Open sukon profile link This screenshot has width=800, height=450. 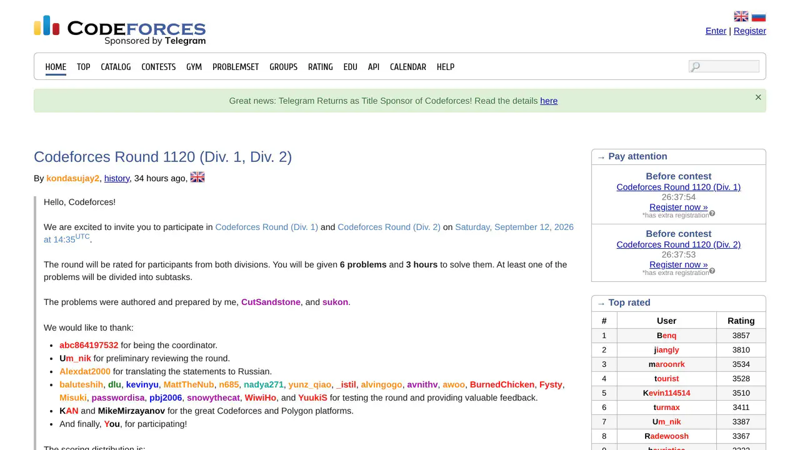click(x=335, y=302)
